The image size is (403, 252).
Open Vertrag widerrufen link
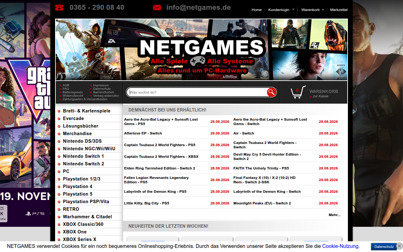106,96
